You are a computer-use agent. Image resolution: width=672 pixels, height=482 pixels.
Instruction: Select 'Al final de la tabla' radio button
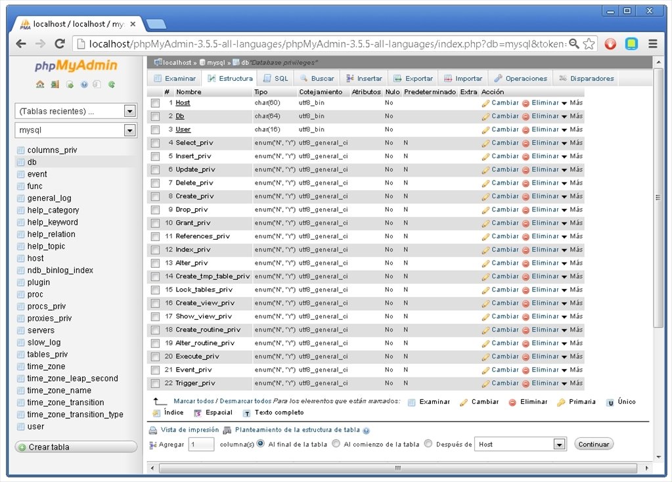tap(261, 443)
